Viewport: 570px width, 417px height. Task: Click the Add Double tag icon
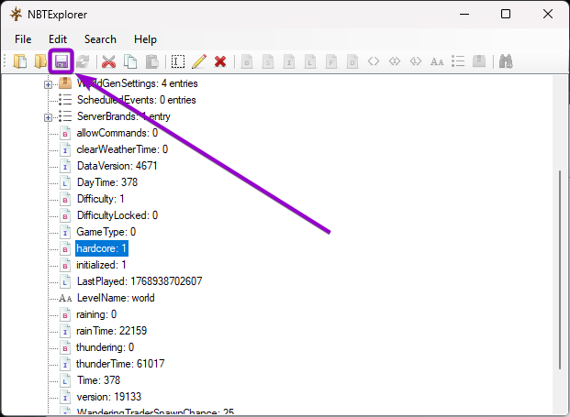click(352, 61)
